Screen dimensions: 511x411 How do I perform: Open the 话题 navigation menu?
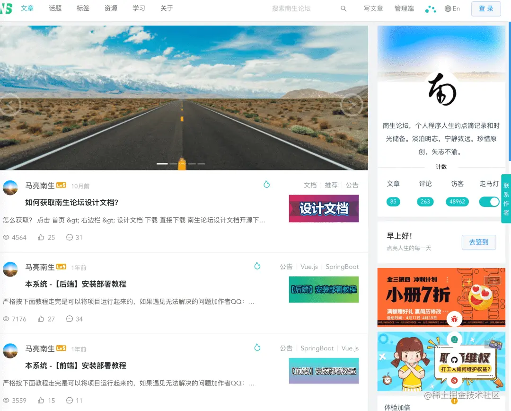click(55, 9)
